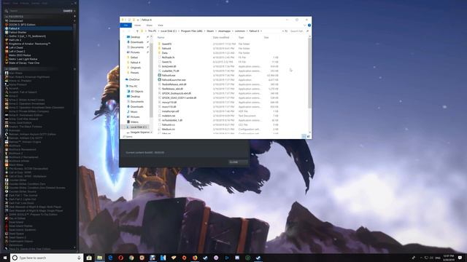Image resolution: width=467 pixels, height=262 pixels.
Task: Select Metro: Last Light Redux in Steam
Action: 23,59
